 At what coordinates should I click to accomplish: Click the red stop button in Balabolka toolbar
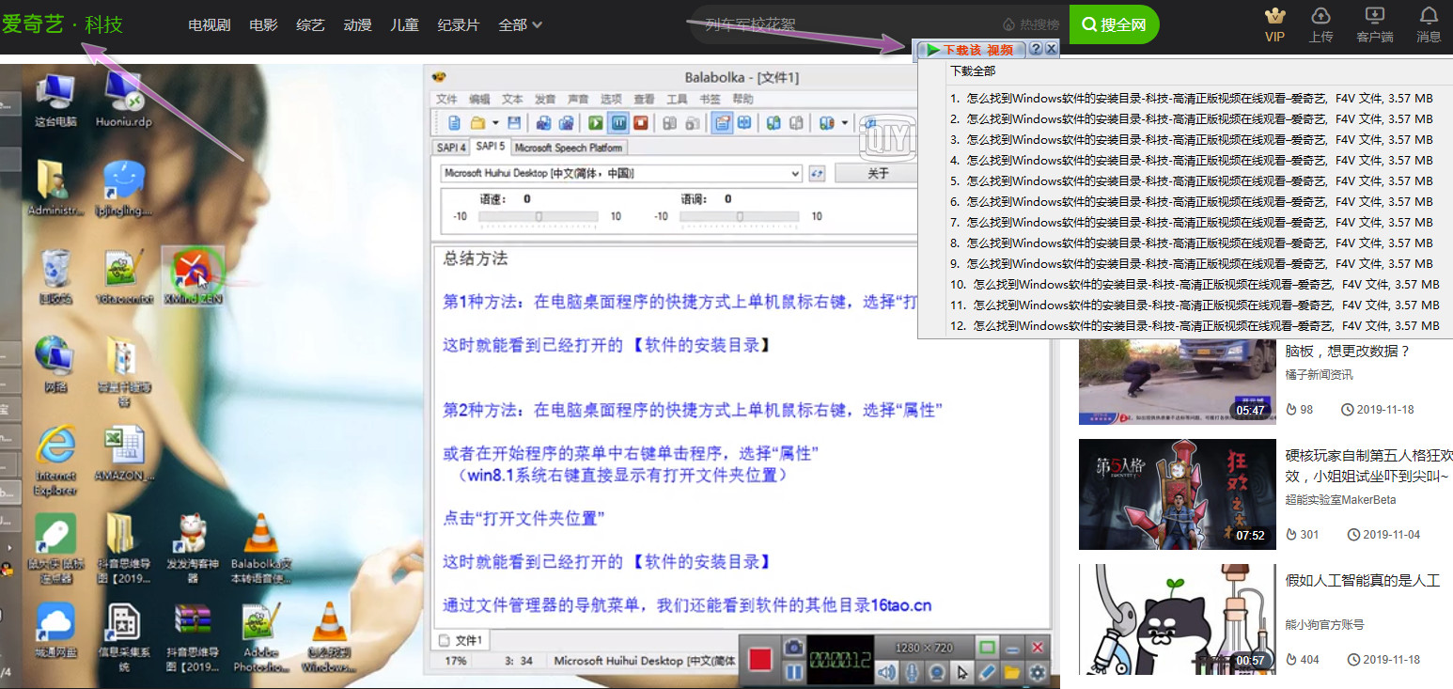click(641, 122)
